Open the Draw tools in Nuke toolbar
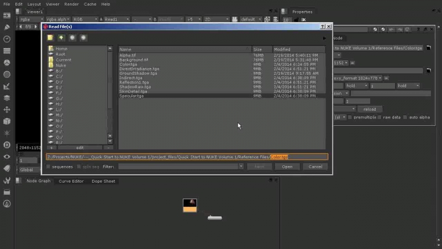Viewport: 442px width, 249px height. 7,27
